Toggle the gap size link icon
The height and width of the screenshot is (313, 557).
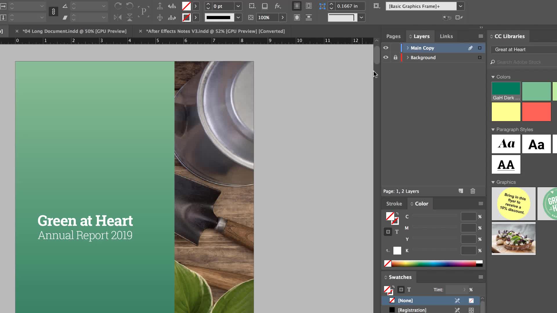tap(322, 6)
